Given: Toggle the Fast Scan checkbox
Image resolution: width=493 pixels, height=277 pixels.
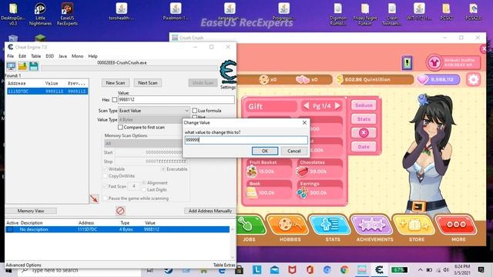Looking at the screenshot, I should pyautogui.click(x=105, y=186).
